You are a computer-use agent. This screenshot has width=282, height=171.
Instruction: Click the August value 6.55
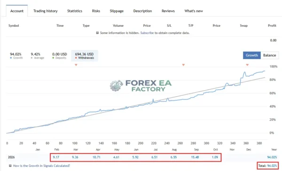[173, 157]
